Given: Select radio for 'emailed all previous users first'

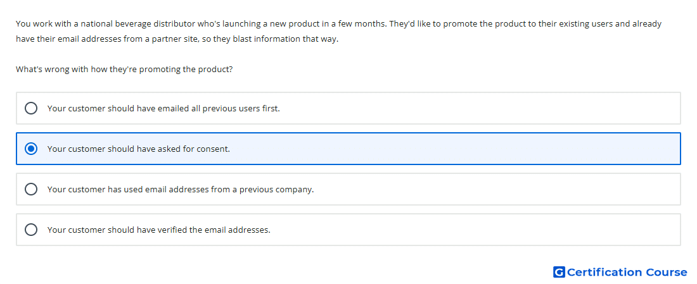Looking at the screenshot, I should 31,108.
